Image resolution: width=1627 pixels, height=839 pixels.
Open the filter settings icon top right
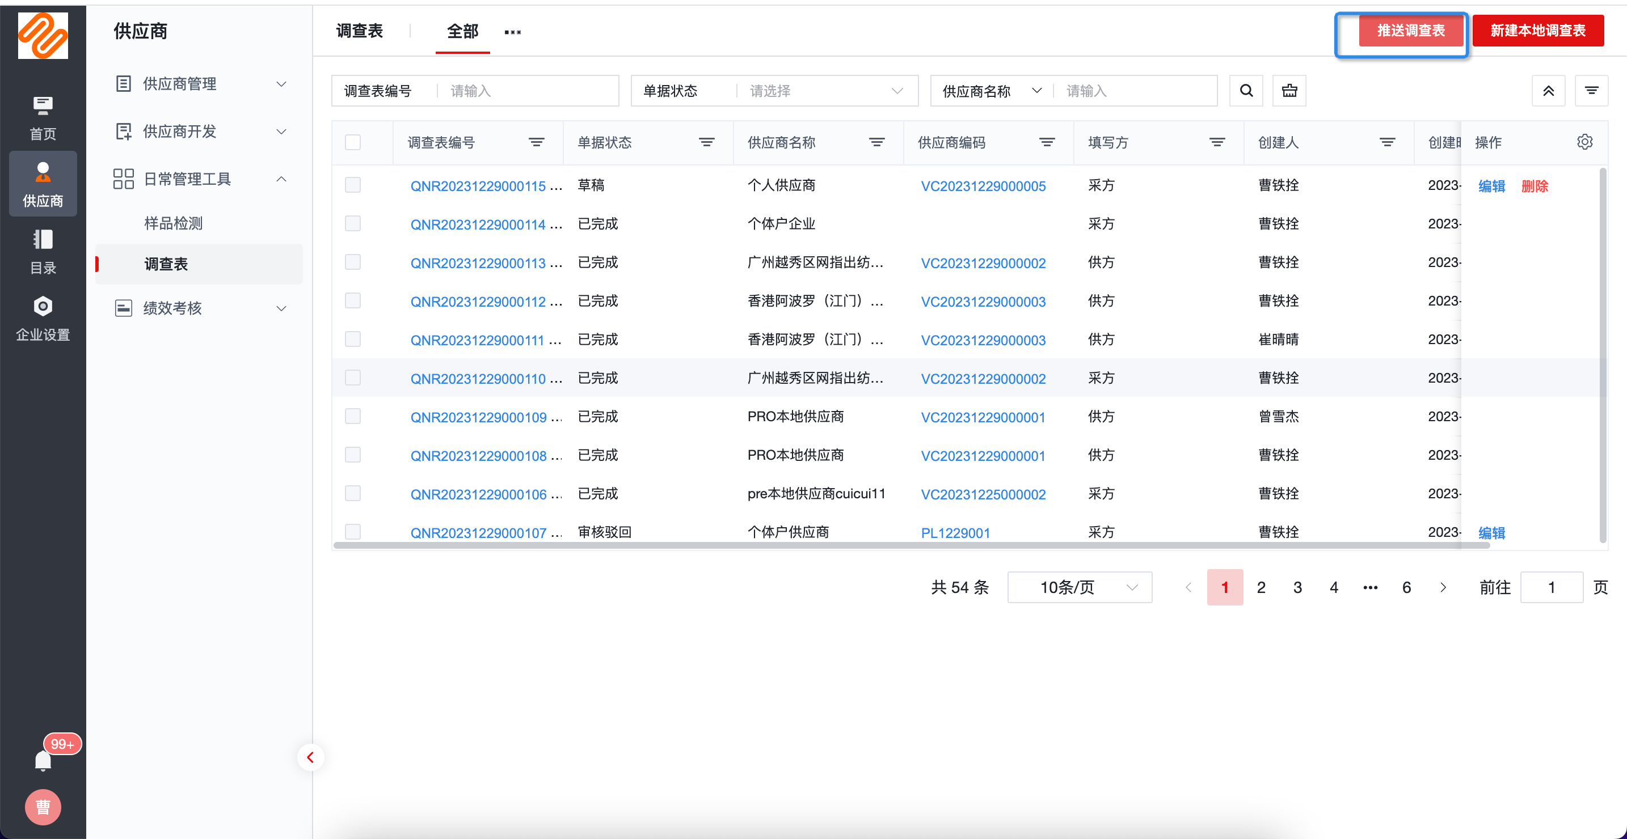click(x=1592, y=91)
